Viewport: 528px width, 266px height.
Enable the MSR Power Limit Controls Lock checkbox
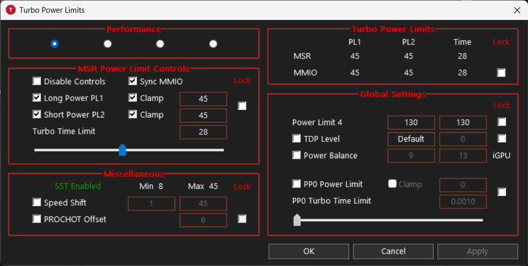[242, 106]
